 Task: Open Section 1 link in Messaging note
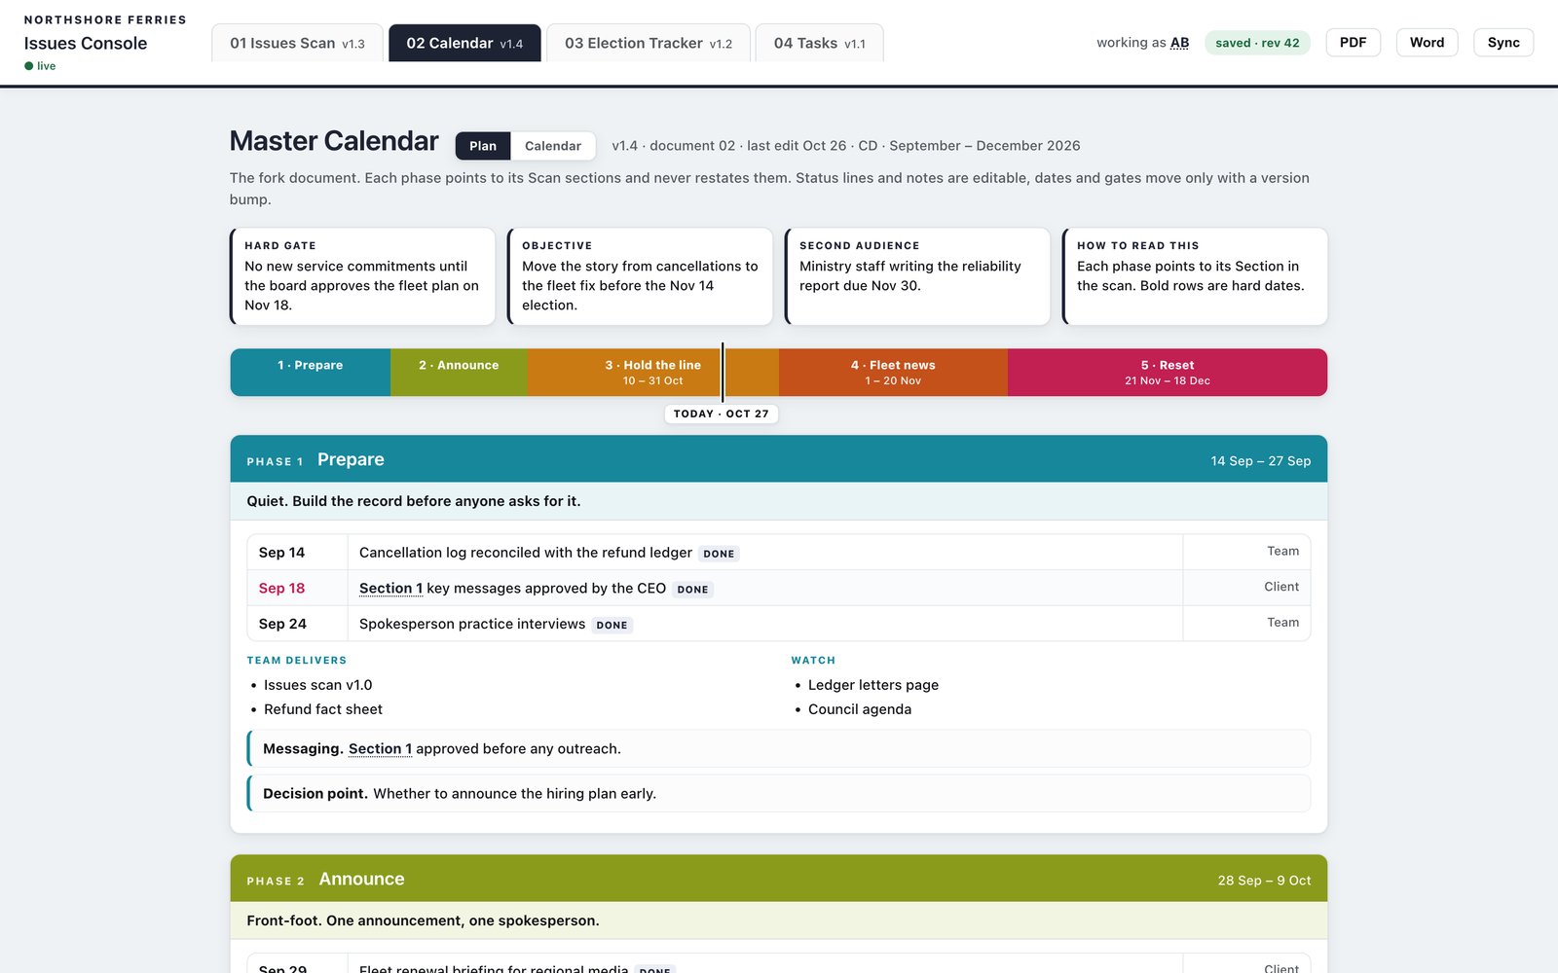pos(380,749)
